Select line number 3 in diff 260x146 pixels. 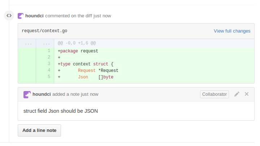(x=49, y=64)
